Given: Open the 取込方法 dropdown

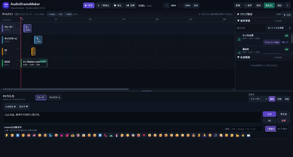Looking at the screenshot, I should (278, 28).
